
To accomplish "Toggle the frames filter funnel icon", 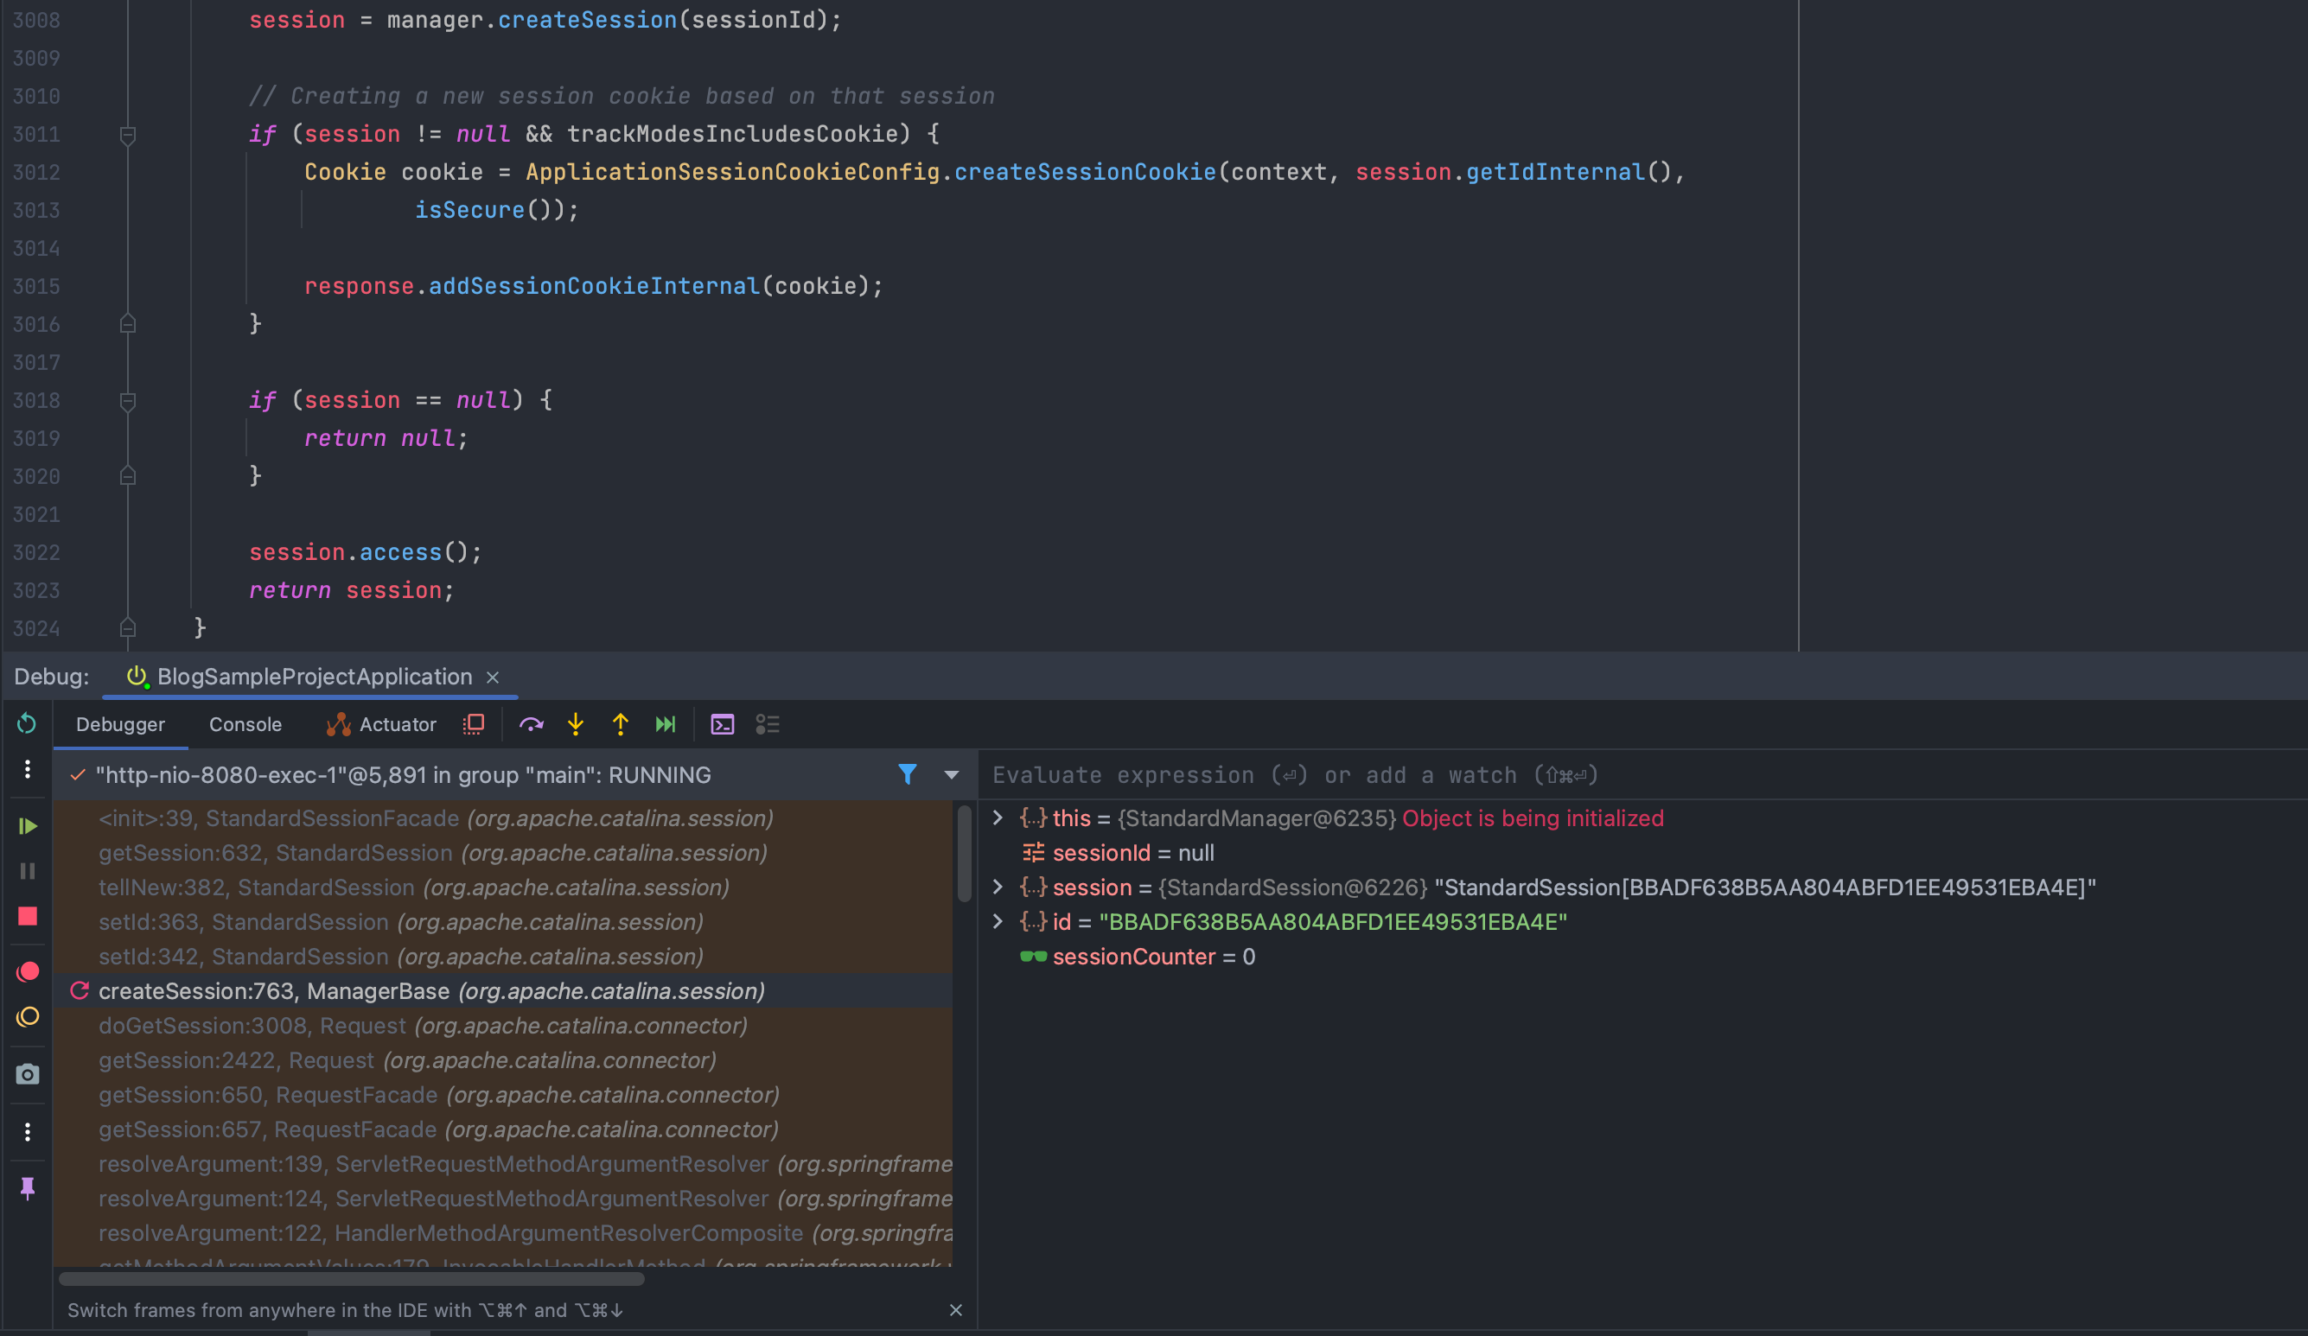I will point(907,774).
